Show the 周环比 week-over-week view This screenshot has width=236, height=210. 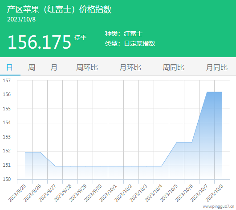[87, 67]
